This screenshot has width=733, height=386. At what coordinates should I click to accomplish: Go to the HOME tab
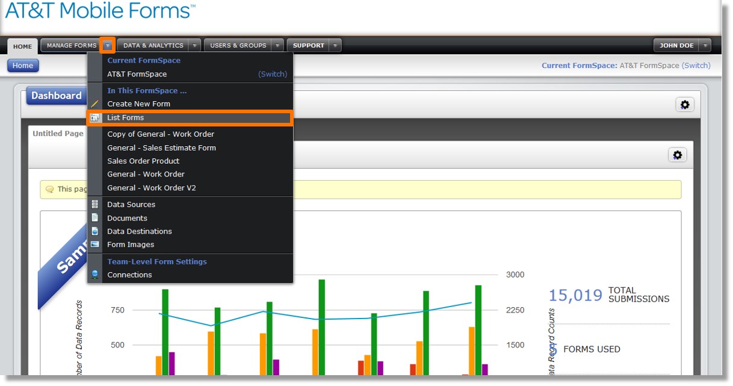pyautogui.click(x=23, y=46)
